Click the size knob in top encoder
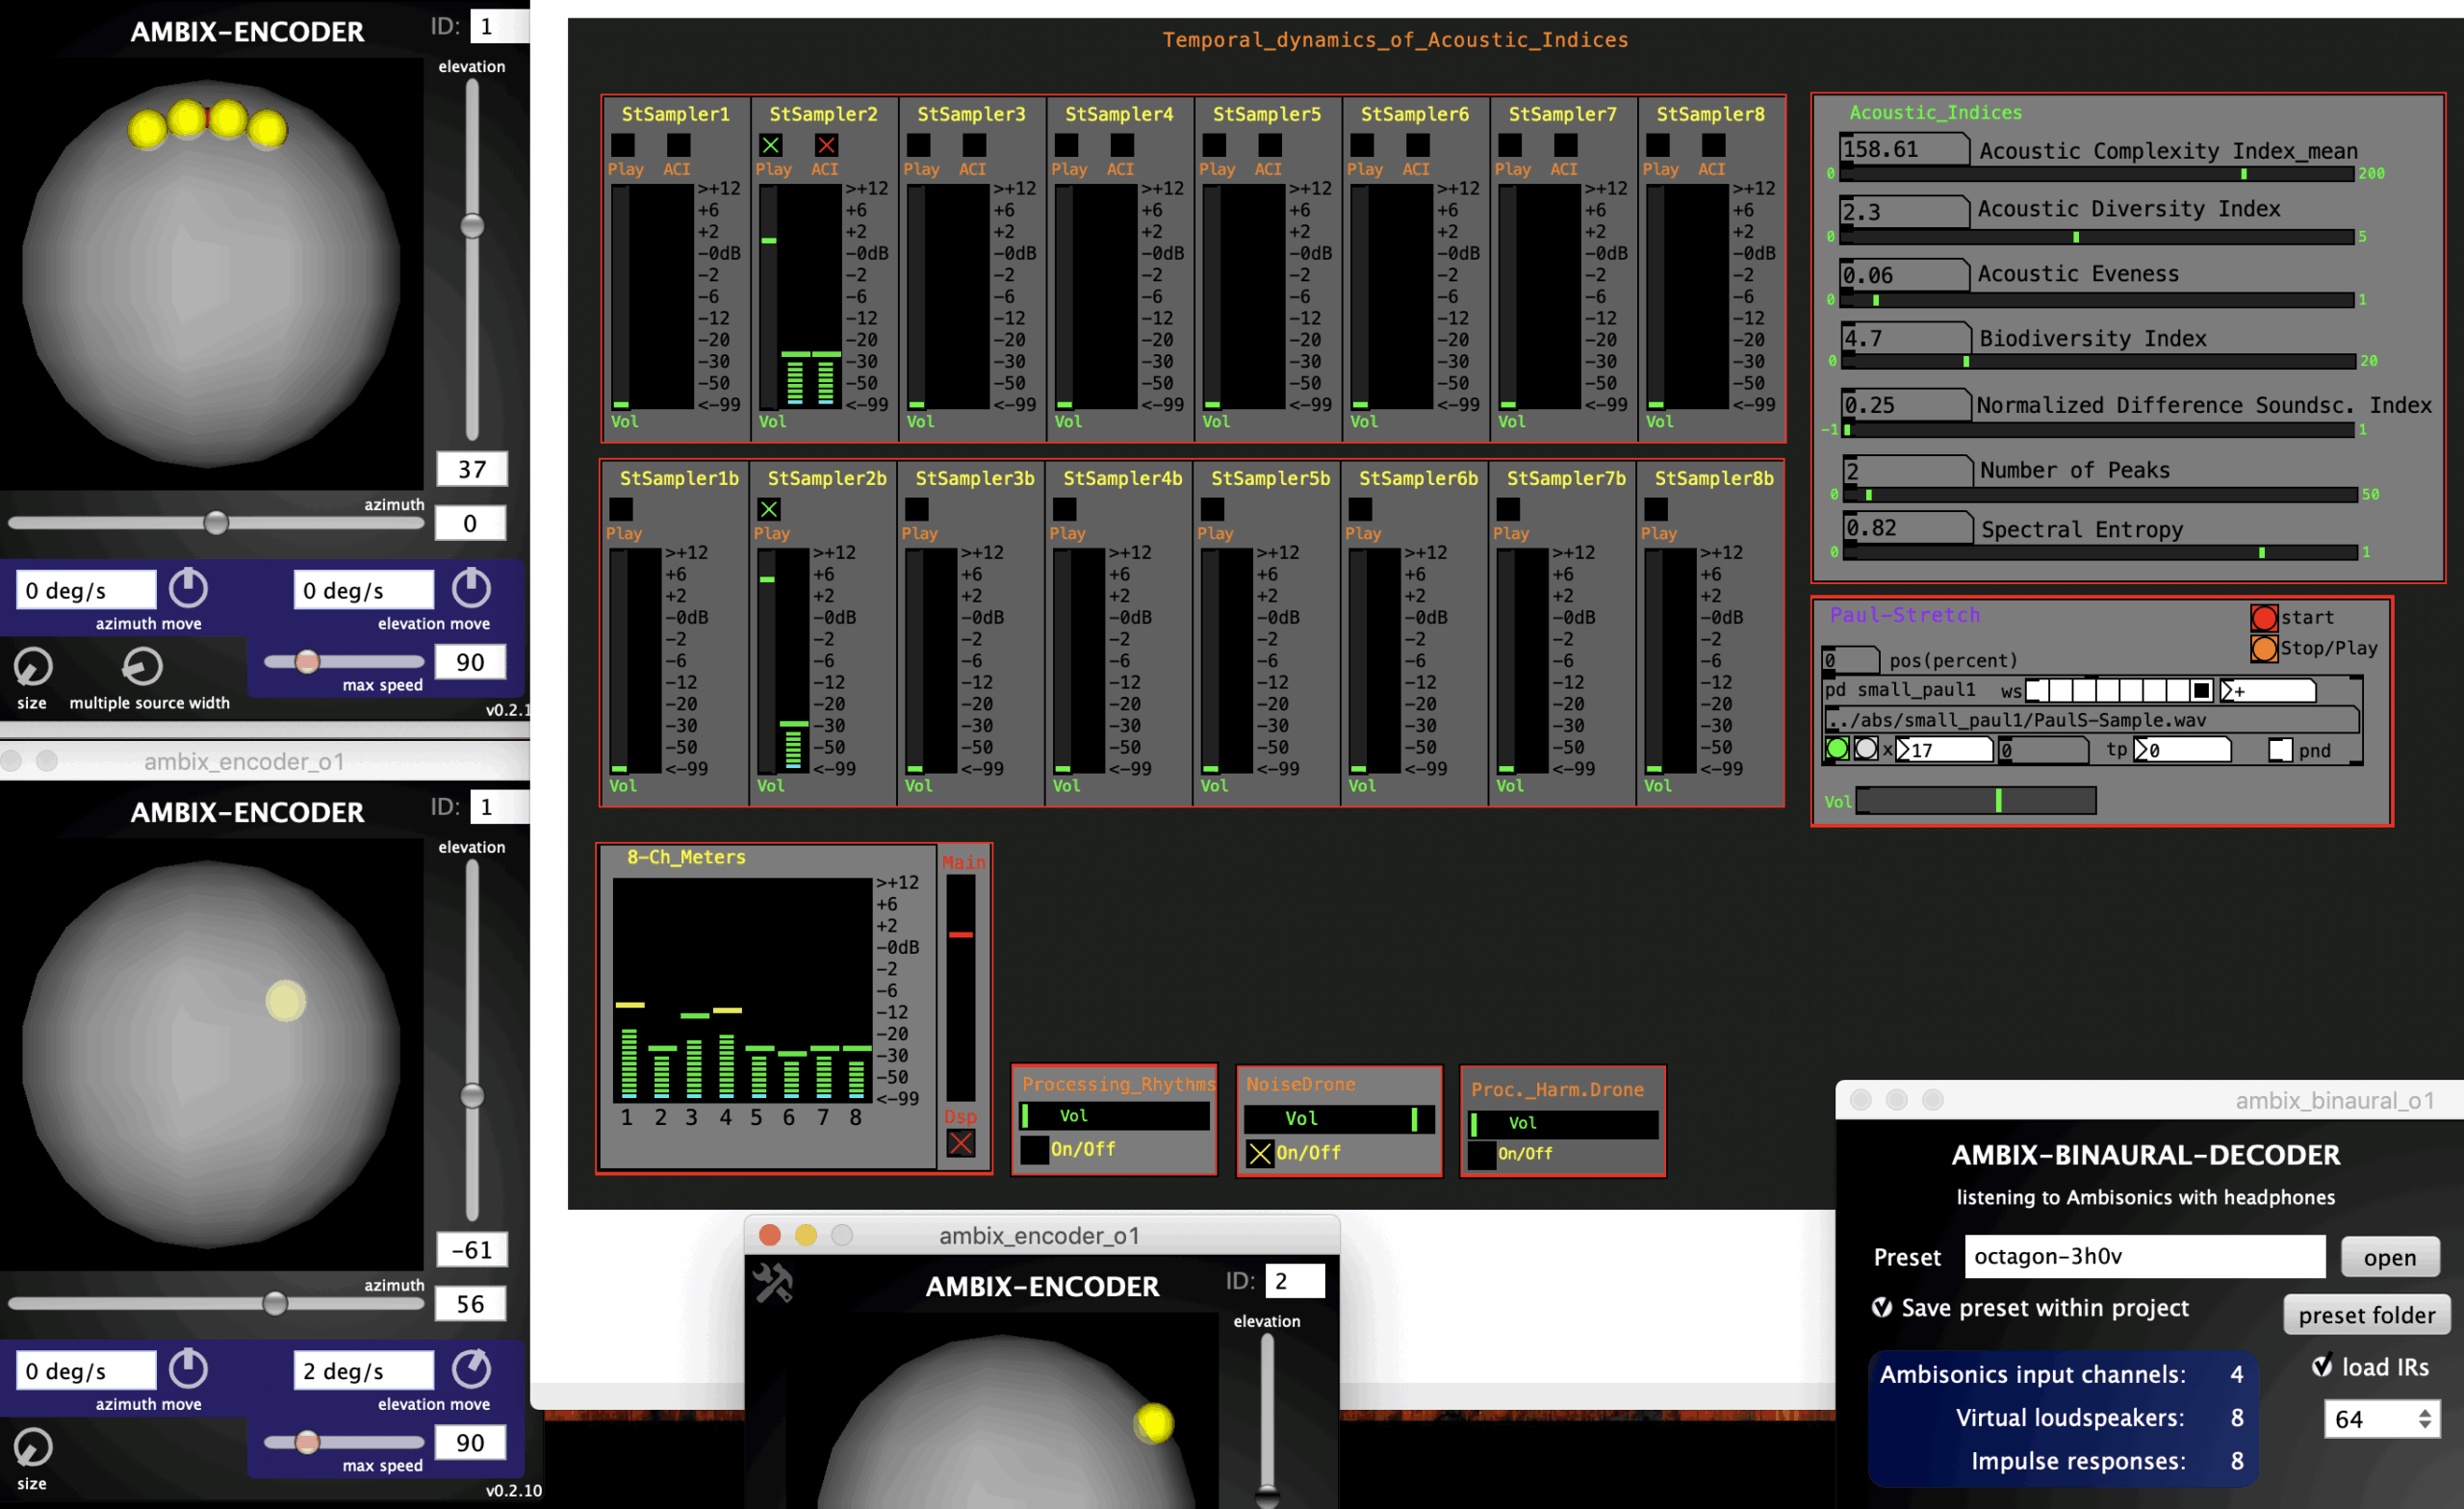This screenshot has height=1509, width=2464. [x=32, y=667]
